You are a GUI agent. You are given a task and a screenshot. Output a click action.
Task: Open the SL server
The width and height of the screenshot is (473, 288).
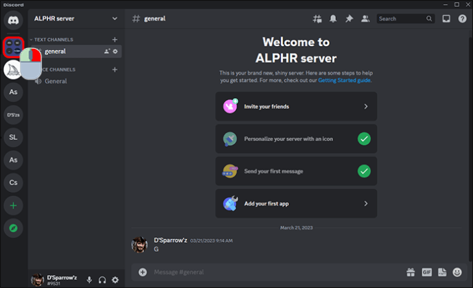(13, 137)
